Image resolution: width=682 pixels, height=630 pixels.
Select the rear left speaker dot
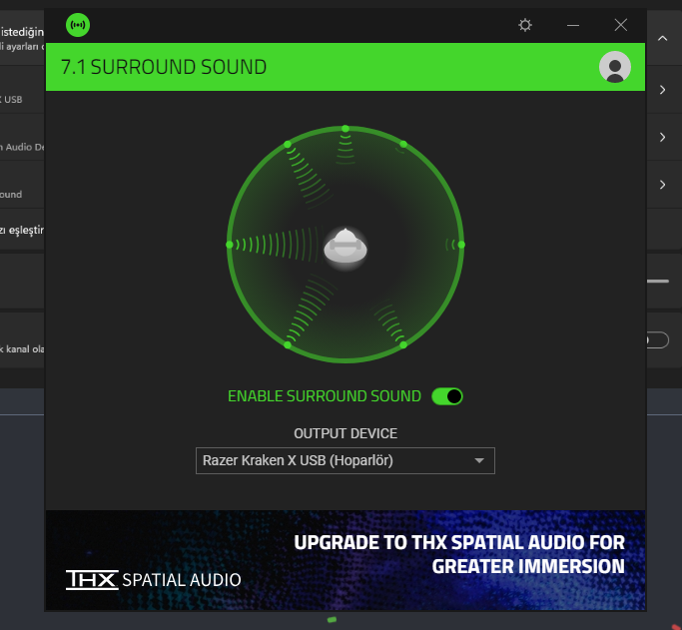point(288,345)
